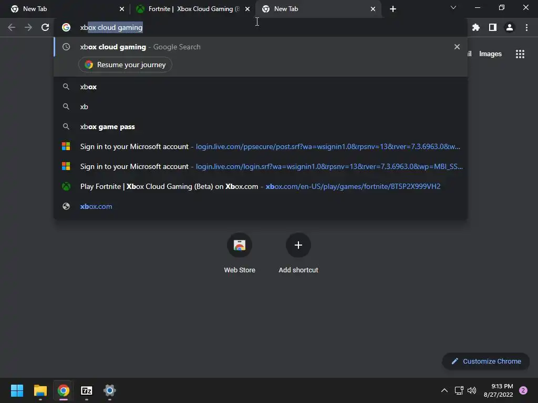Open the login.live.com/ppsecure sign-in suggestion
The image size is (538, 403).
pyautogui.click(x=261, y=146)
